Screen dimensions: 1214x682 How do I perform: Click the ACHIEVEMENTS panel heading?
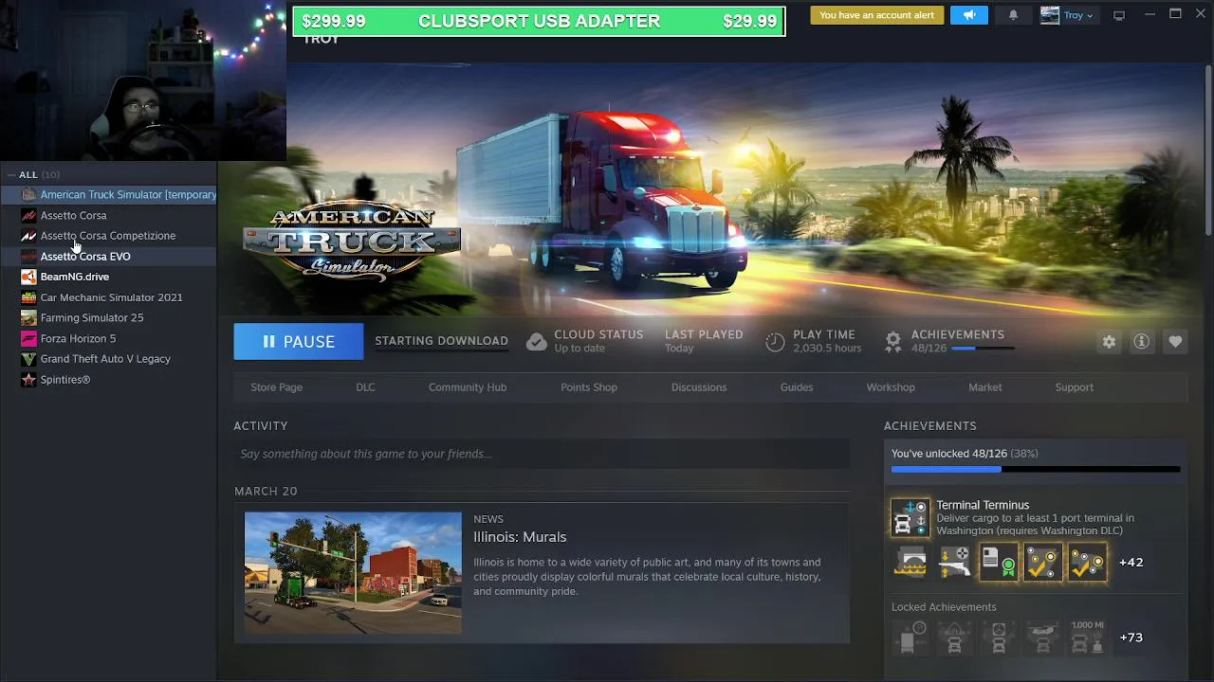(930, 426)
